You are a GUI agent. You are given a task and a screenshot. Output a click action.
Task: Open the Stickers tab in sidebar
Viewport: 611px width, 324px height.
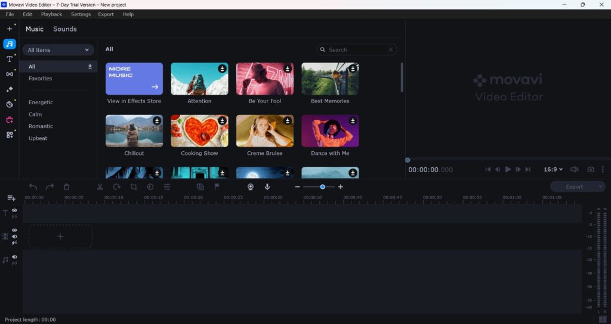(x=10, y=104)
